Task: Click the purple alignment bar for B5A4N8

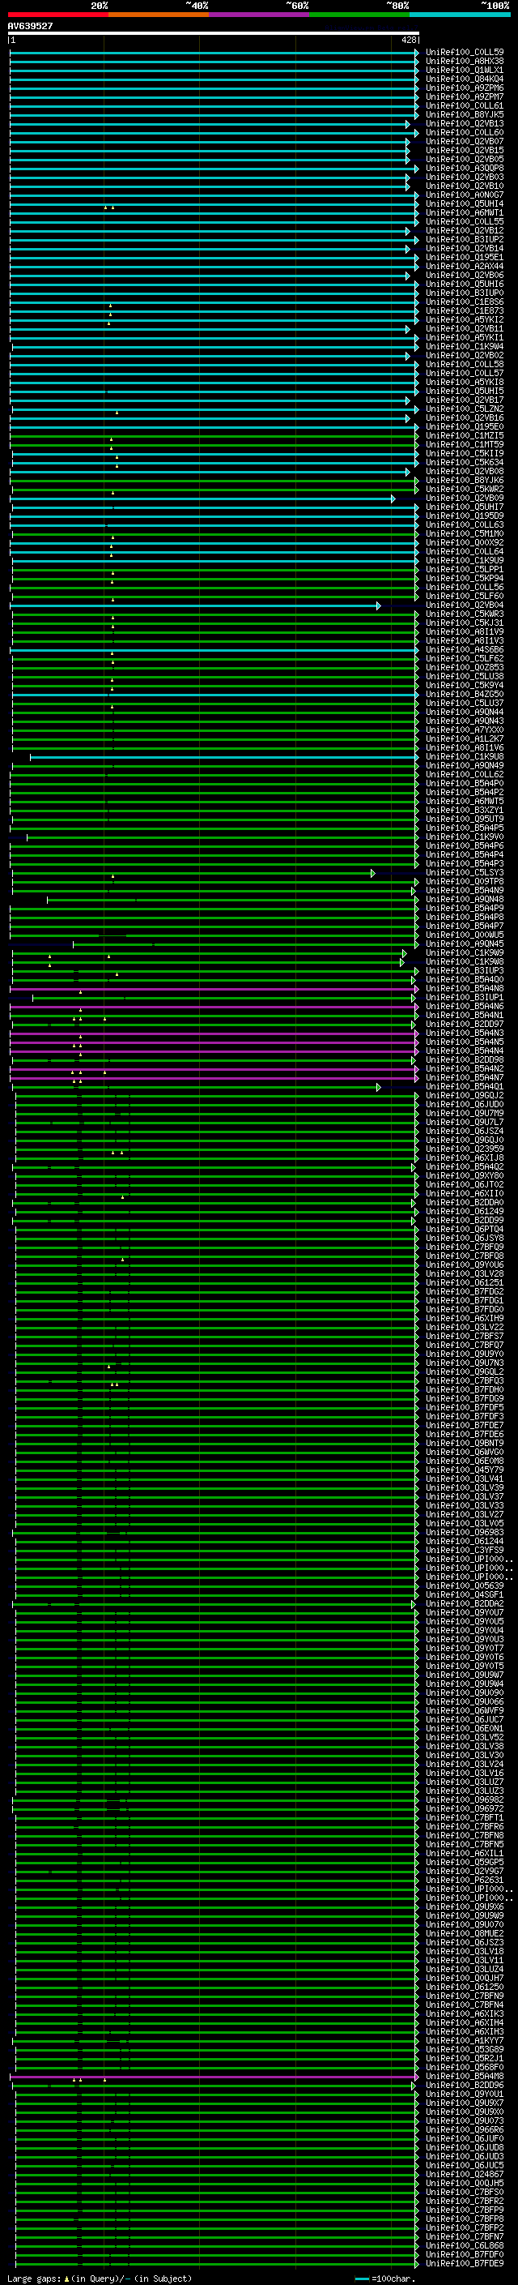Action: (214, 989)
